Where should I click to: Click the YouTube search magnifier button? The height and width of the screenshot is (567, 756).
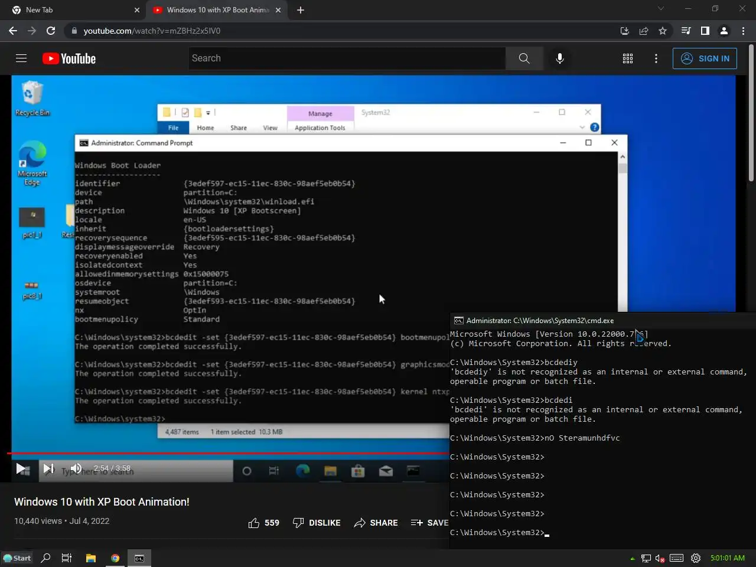click(524, 58)
